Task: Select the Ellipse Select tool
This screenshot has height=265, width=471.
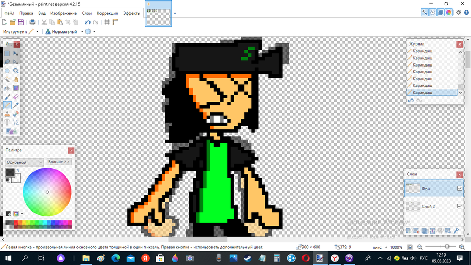Action: coord(7,71)
